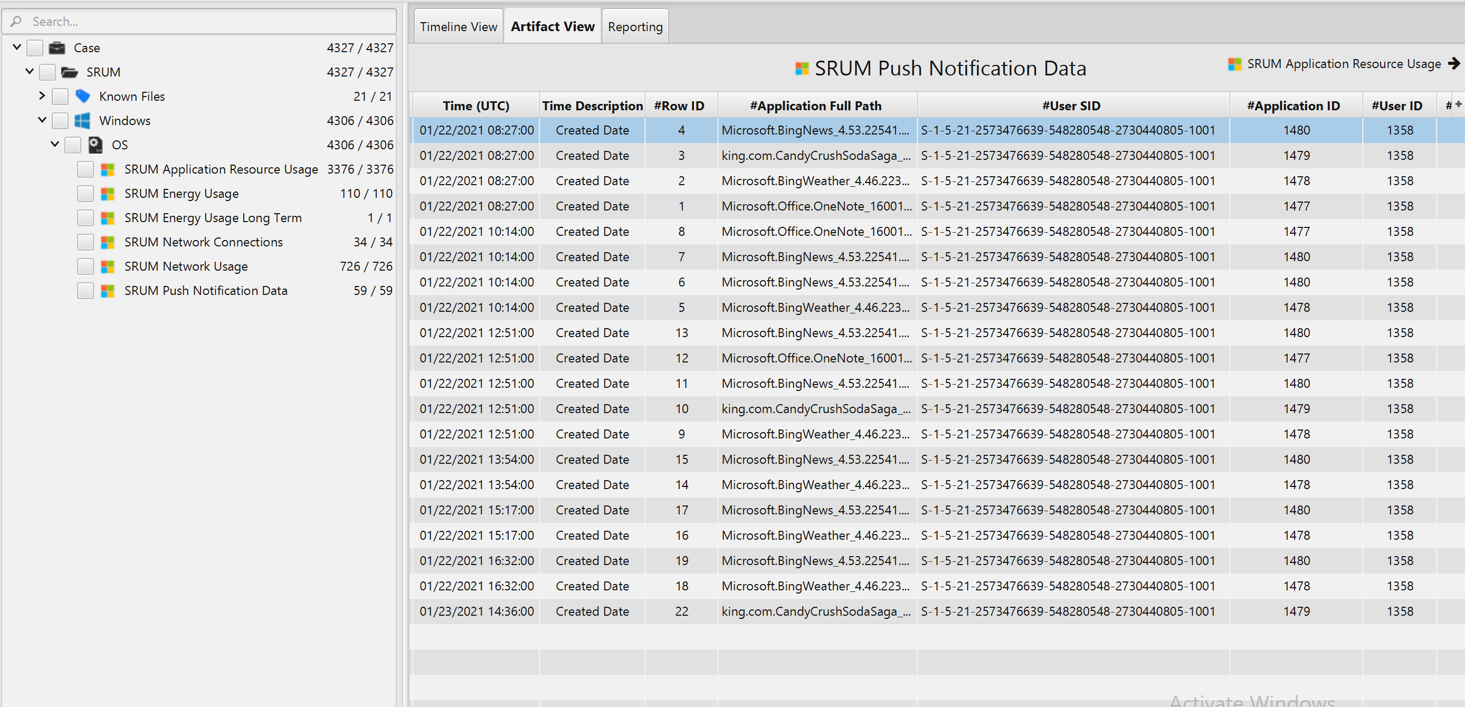Click the Known Files tag icon

(x=82, y=96)
